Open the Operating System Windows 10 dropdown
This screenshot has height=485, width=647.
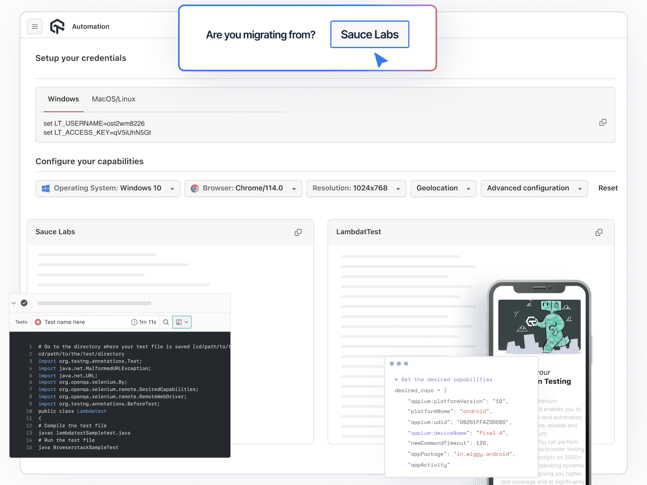[108, 188]
